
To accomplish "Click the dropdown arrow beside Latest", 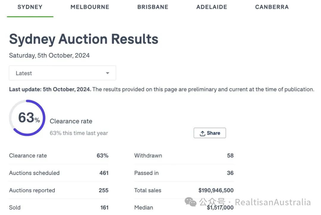I will pyautogui.click(x=108, y=73).
